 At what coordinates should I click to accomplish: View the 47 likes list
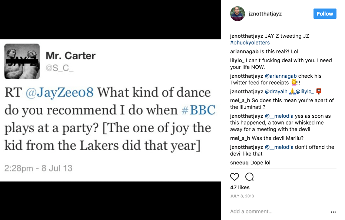pyautogui.click(x=240, y=187)
